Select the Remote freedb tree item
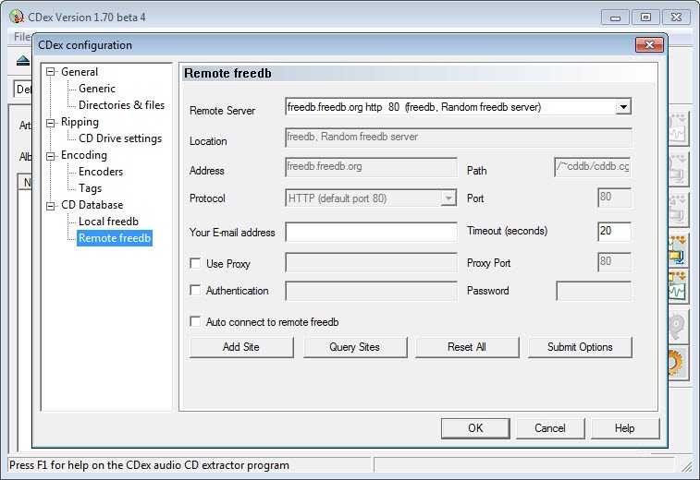Image resolution: width=700 pixels, height=480 pixels. click(x=115, y=238)
